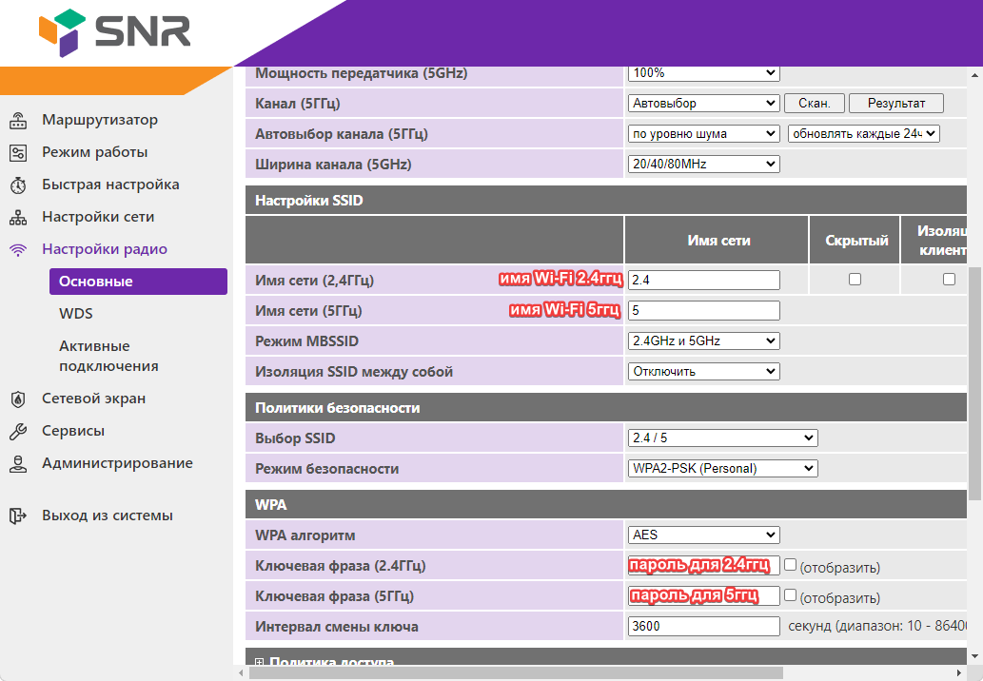
Task: Open the Основные submenu page
Action: (x=139, y=282)
